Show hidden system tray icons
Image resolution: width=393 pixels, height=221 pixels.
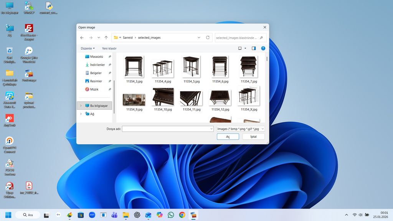coord(347,215)
